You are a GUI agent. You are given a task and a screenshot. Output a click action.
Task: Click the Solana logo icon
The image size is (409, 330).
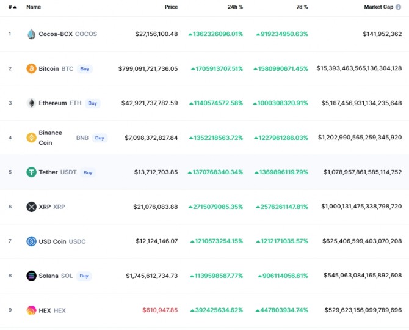31,276
